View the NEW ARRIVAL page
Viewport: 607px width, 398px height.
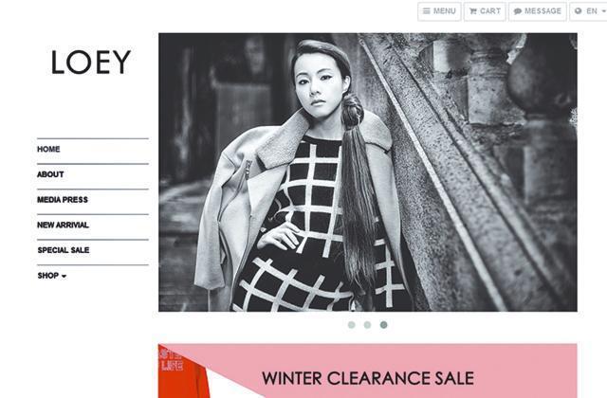click(63, 225)
